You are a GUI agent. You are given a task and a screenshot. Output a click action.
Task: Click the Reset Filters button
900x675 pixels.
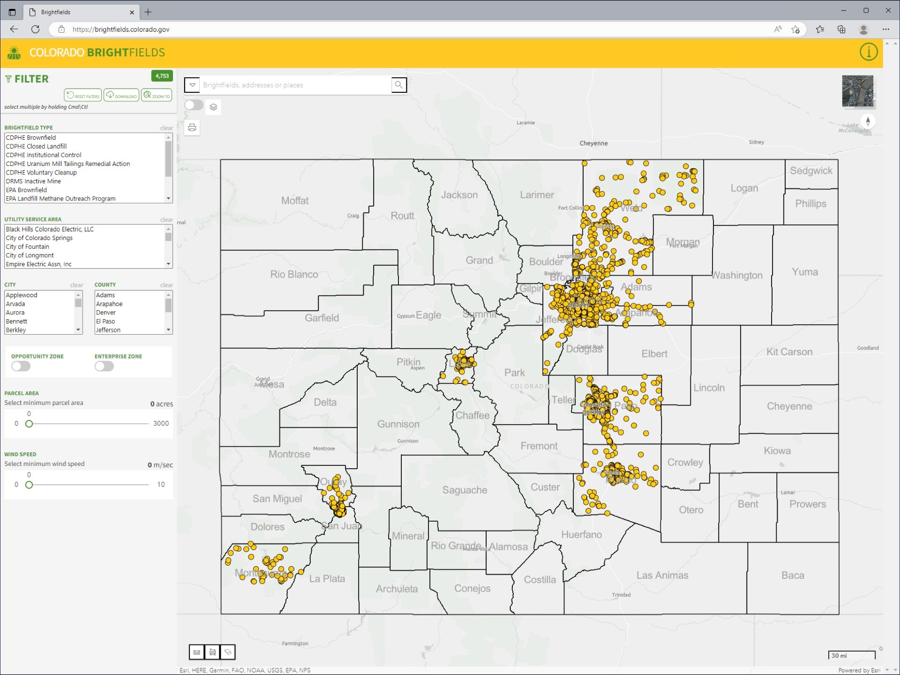[83, 95]
